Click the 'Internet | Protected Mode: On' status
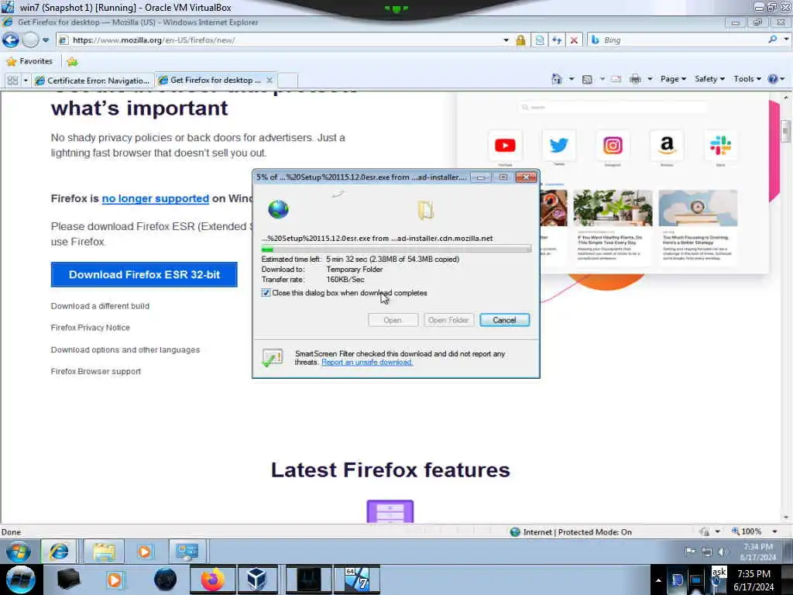This screenshot has height=595, width=793. [x=572, y=531]
